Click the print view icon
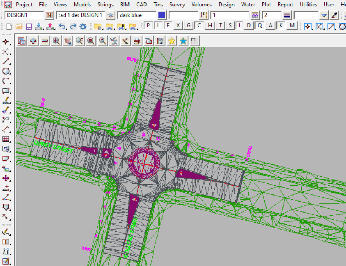 tap(137, 41)
